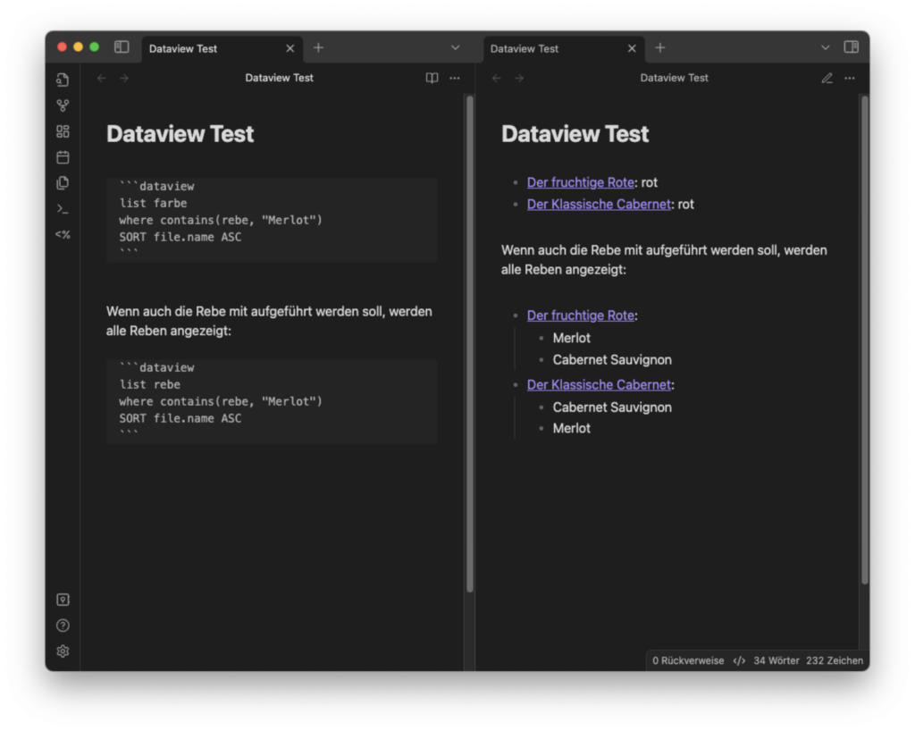Click the 232 Zeichen character count

835,661
